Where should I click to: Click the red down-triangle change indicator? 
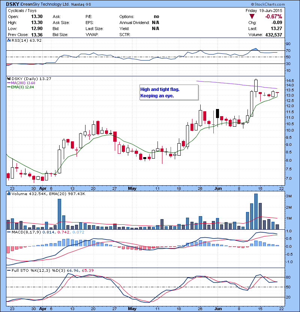click(252, 17)
